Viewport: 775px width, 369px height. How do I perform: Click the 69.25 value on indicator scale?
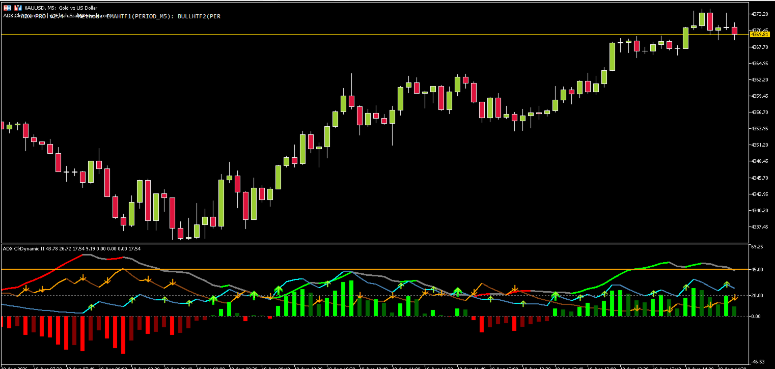[757, 247]
